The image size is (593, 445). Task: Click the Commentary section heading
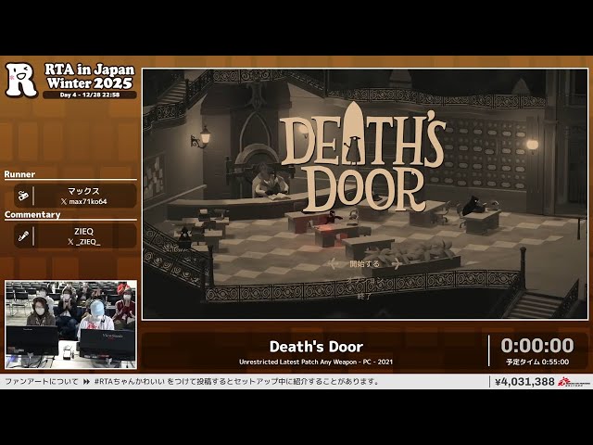[x=32, y=214]
